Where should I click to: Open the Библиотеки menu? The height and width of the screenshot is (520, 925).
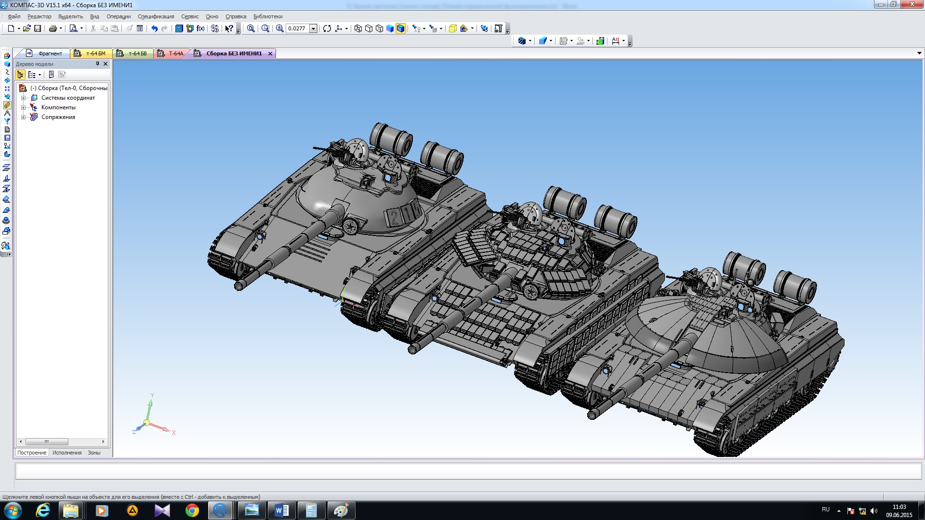click(x=268, y=16)
